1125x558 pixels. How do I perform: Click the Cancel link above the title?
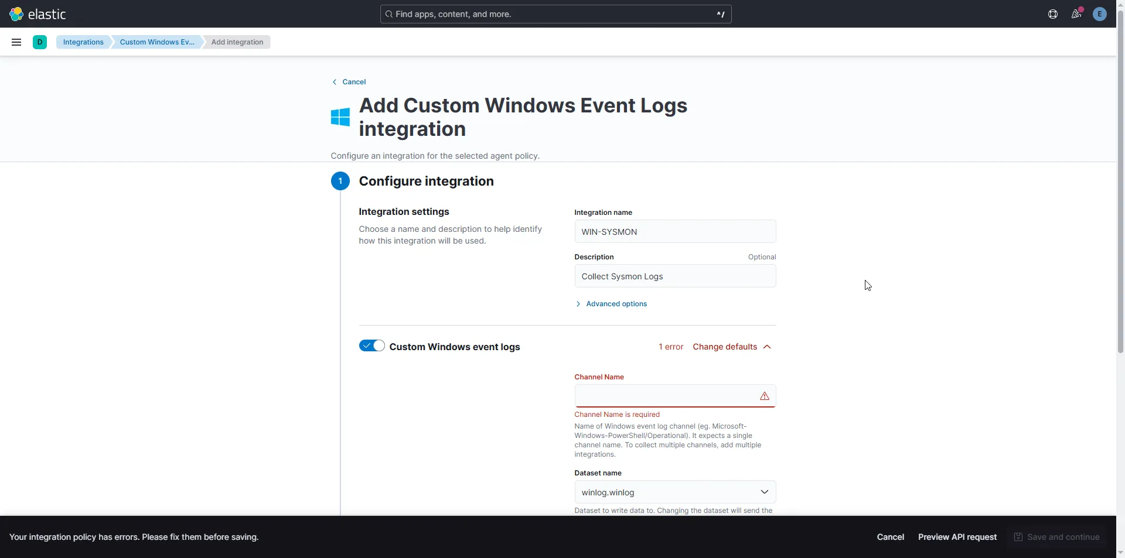coord(353,82)
